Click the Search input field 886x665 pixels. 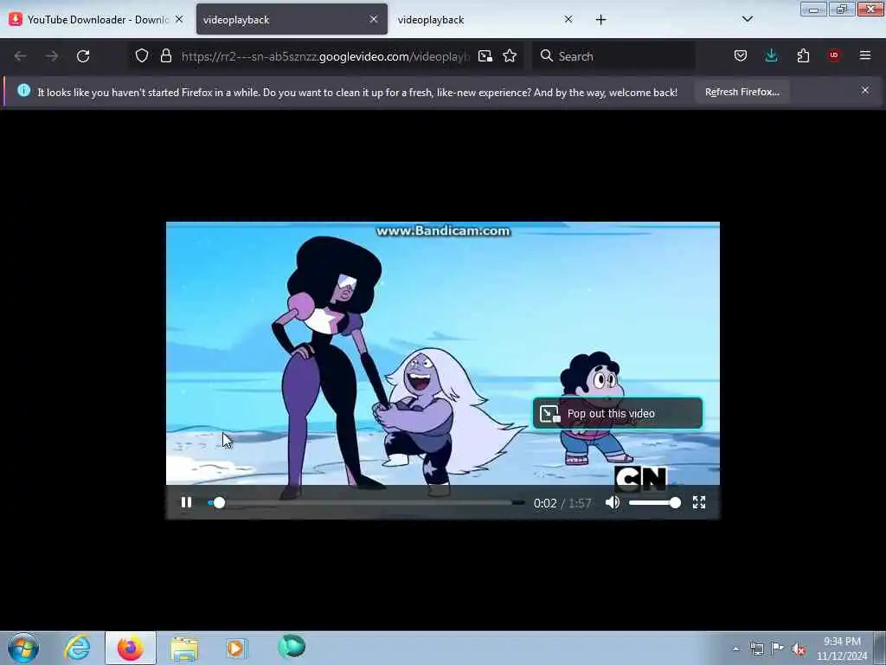(613, 56)
